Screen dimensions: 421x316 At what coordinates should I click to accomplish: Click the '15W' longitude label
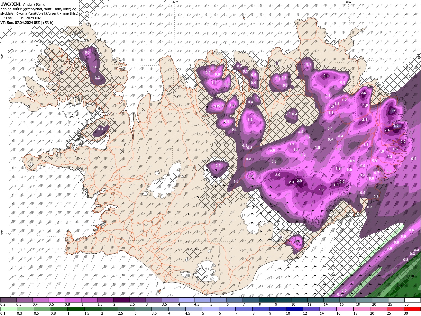348,2
